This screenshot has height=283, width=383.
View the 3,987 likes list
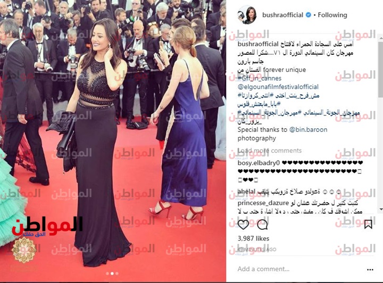253,238
